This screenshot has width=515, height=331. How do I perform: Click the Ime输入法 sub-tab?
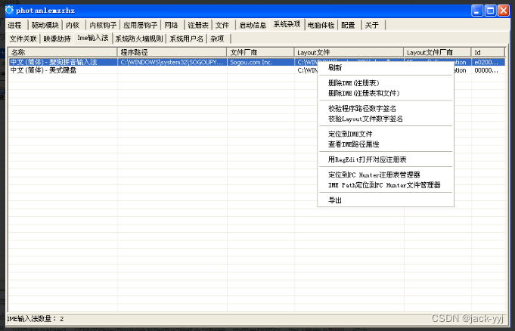[x=93, y=38]
